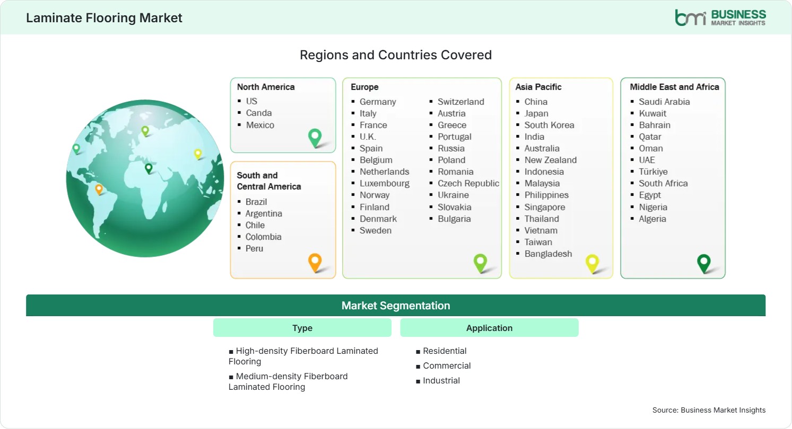The width and height of the screenshot is (792, 429).
Task: Click Colombia in the country list
Action: [x=263, y=237]
